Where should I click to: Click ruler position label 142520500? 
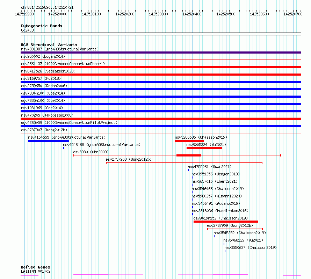[226, 14]
